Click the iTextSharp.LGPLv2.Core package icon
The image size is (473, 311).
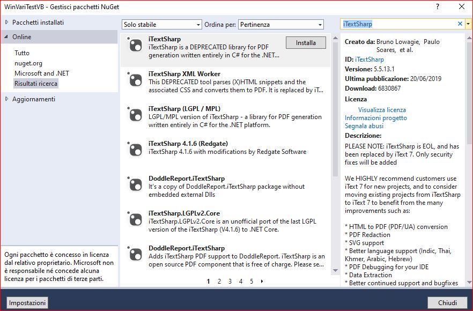[135, 220]
